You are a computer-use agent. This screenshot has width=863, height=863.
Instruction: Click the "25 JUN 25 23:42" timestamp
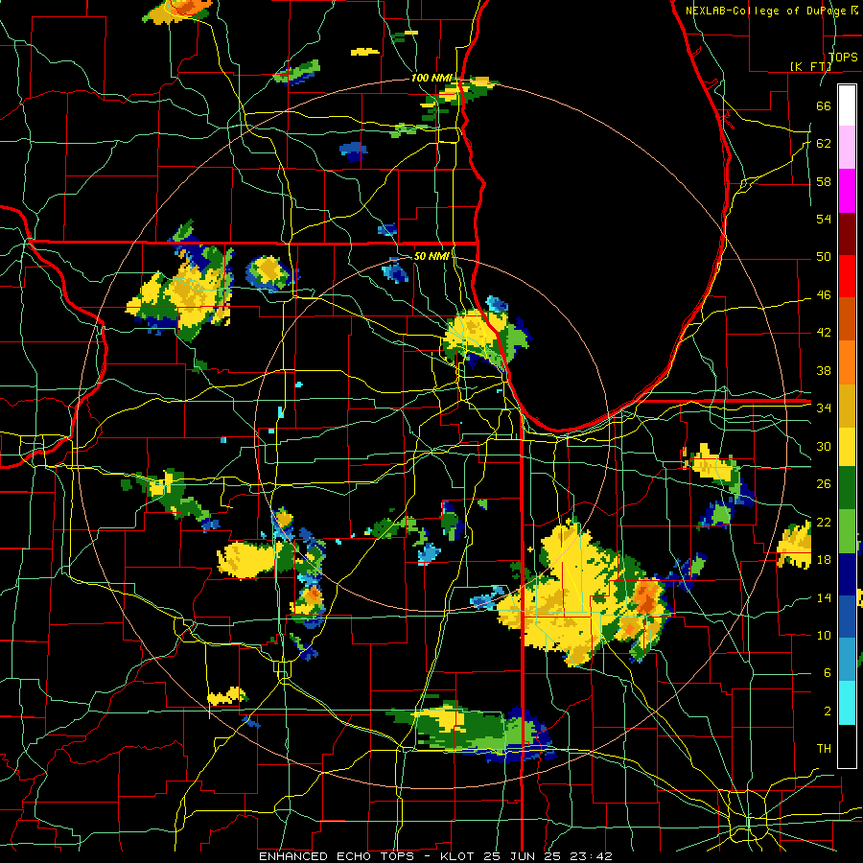coord(548,856)
